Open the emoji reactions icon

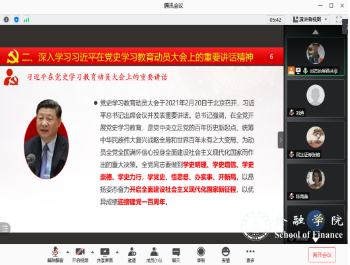click(x=226, y=254)
